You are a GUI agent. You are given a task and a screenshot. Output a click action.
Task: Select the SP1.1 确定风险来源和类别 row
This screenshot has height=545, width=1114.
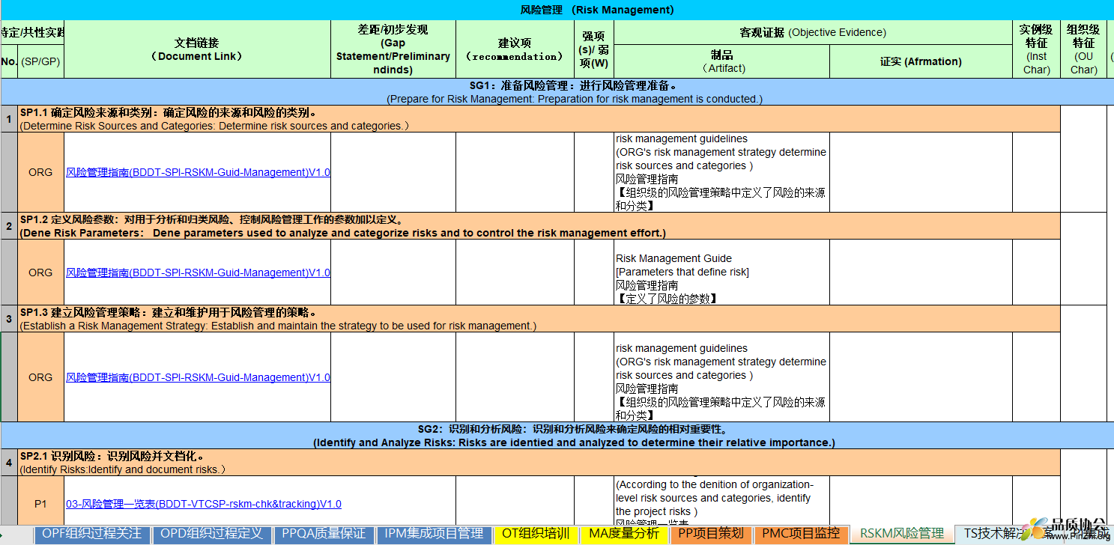[539, 119]
